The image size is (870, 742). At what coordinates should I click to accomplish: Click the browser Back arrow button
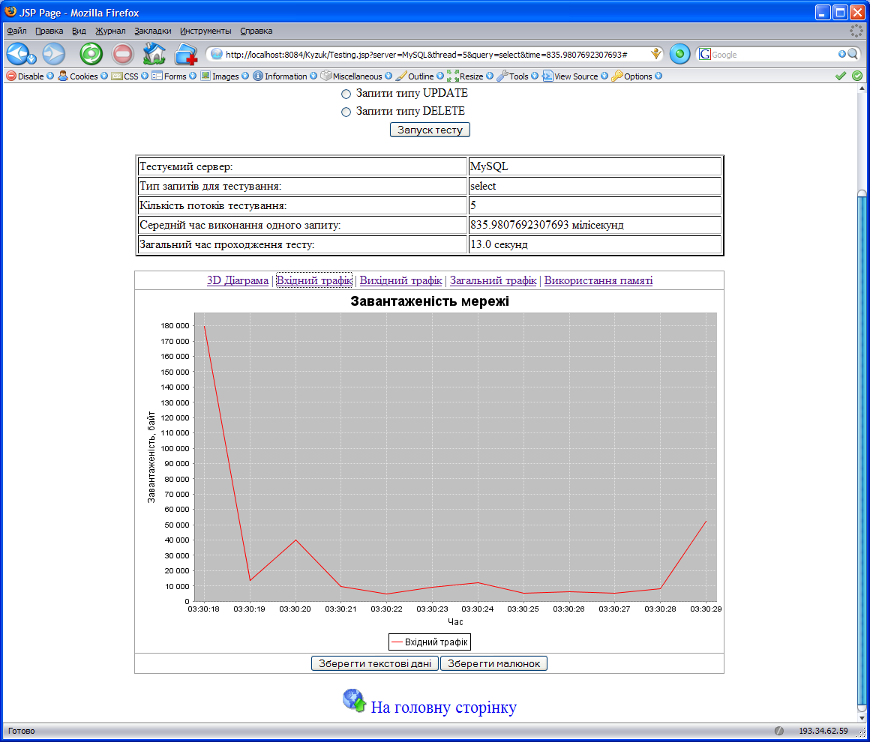pos(18,54)
